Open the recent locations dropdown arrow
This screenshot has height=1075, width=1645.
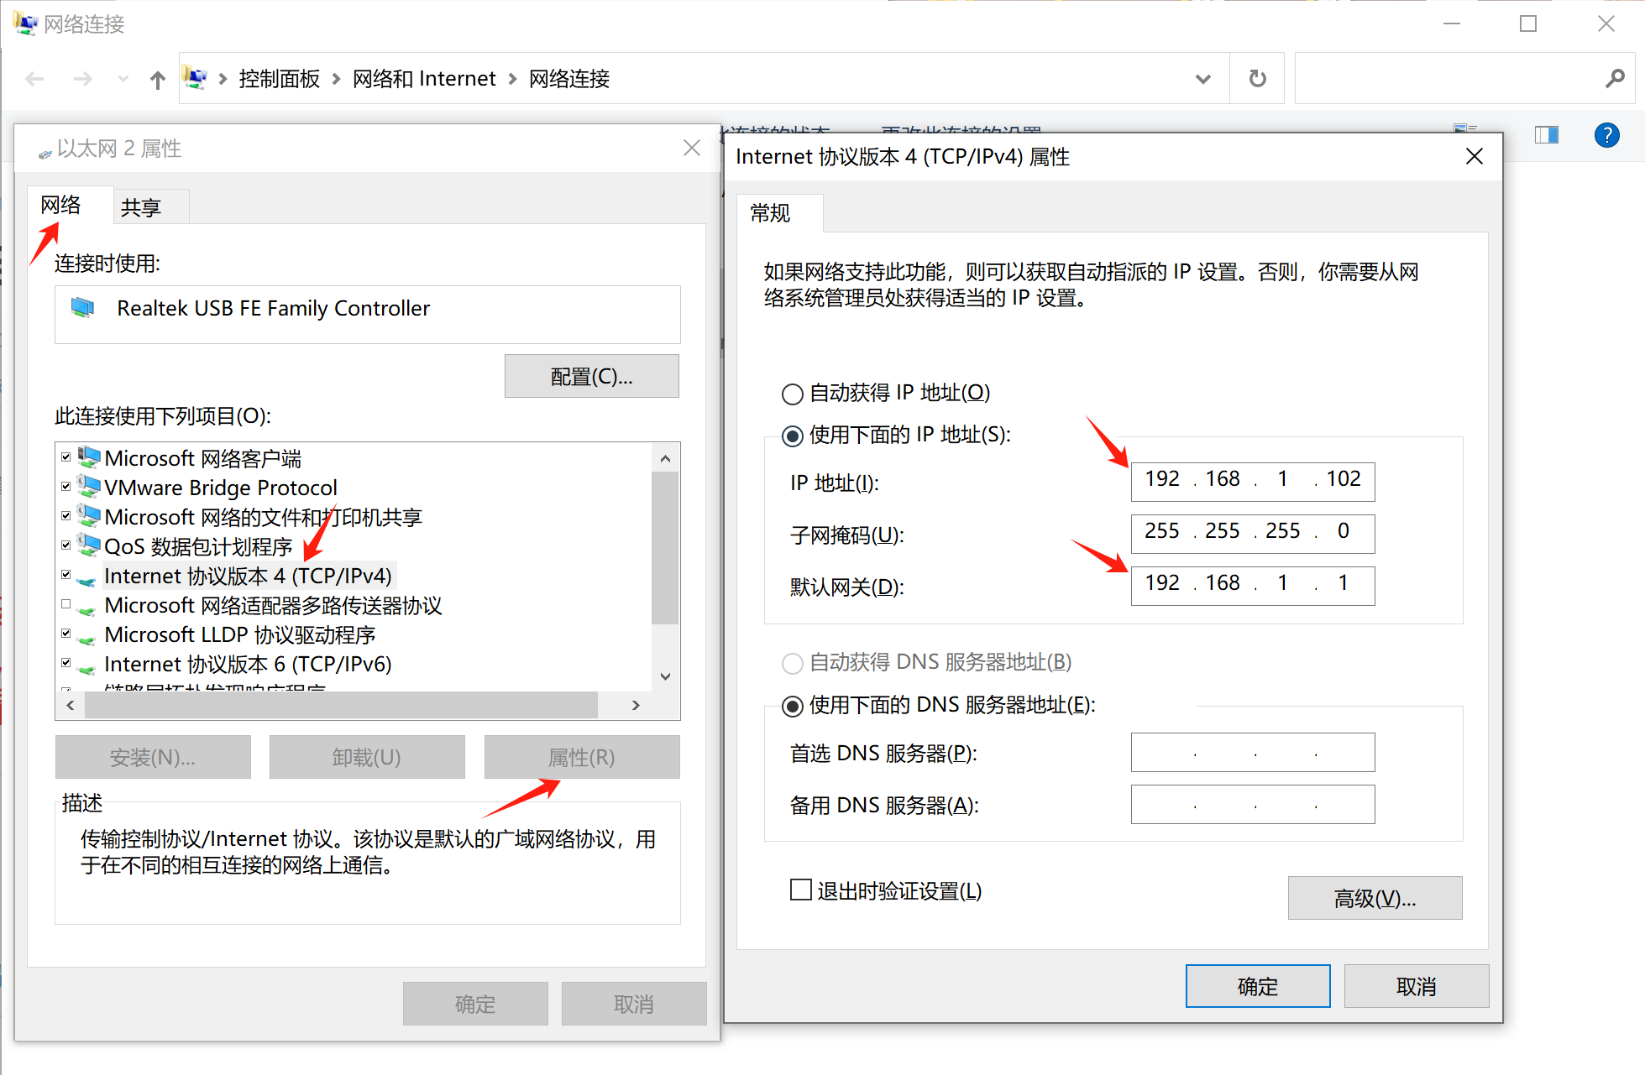point(123,80)
